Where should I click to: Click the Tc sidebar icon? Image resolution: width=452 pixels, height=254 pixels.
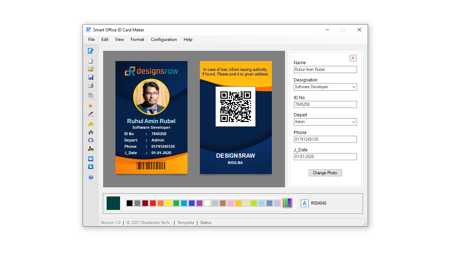[x=91, y=167]
